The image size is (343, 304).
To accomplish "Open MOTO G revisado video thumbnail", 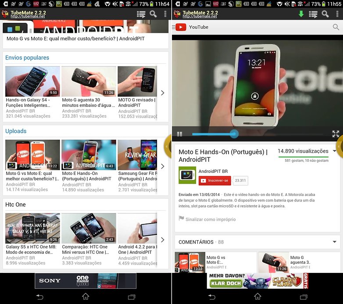I will (x=137, y=81).
